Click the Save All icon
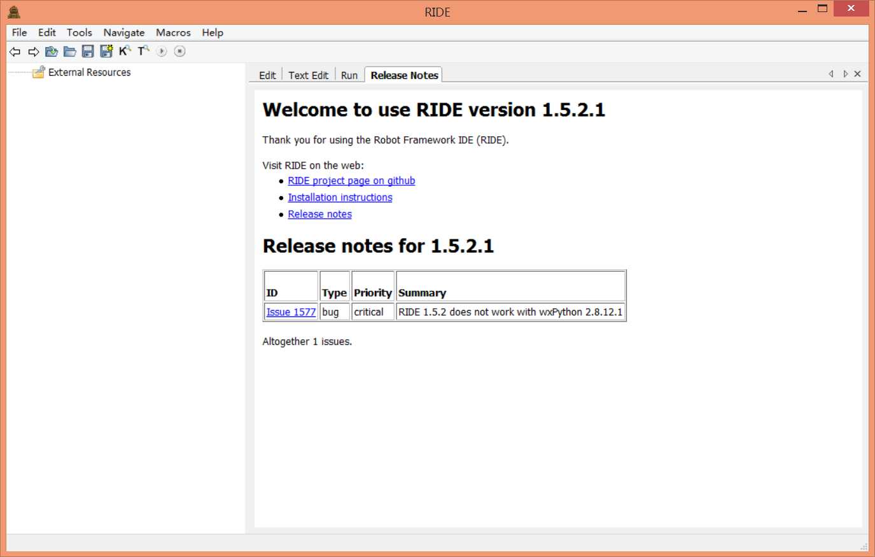Viewport: 875px width, 557px height. coord(106,51)
